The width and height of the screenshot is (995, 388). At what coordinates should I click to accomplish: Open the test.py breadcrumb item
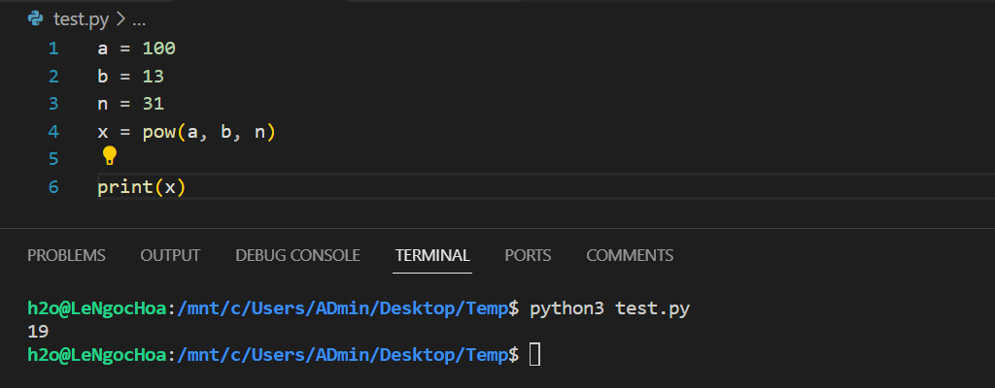tap(81, 19)
